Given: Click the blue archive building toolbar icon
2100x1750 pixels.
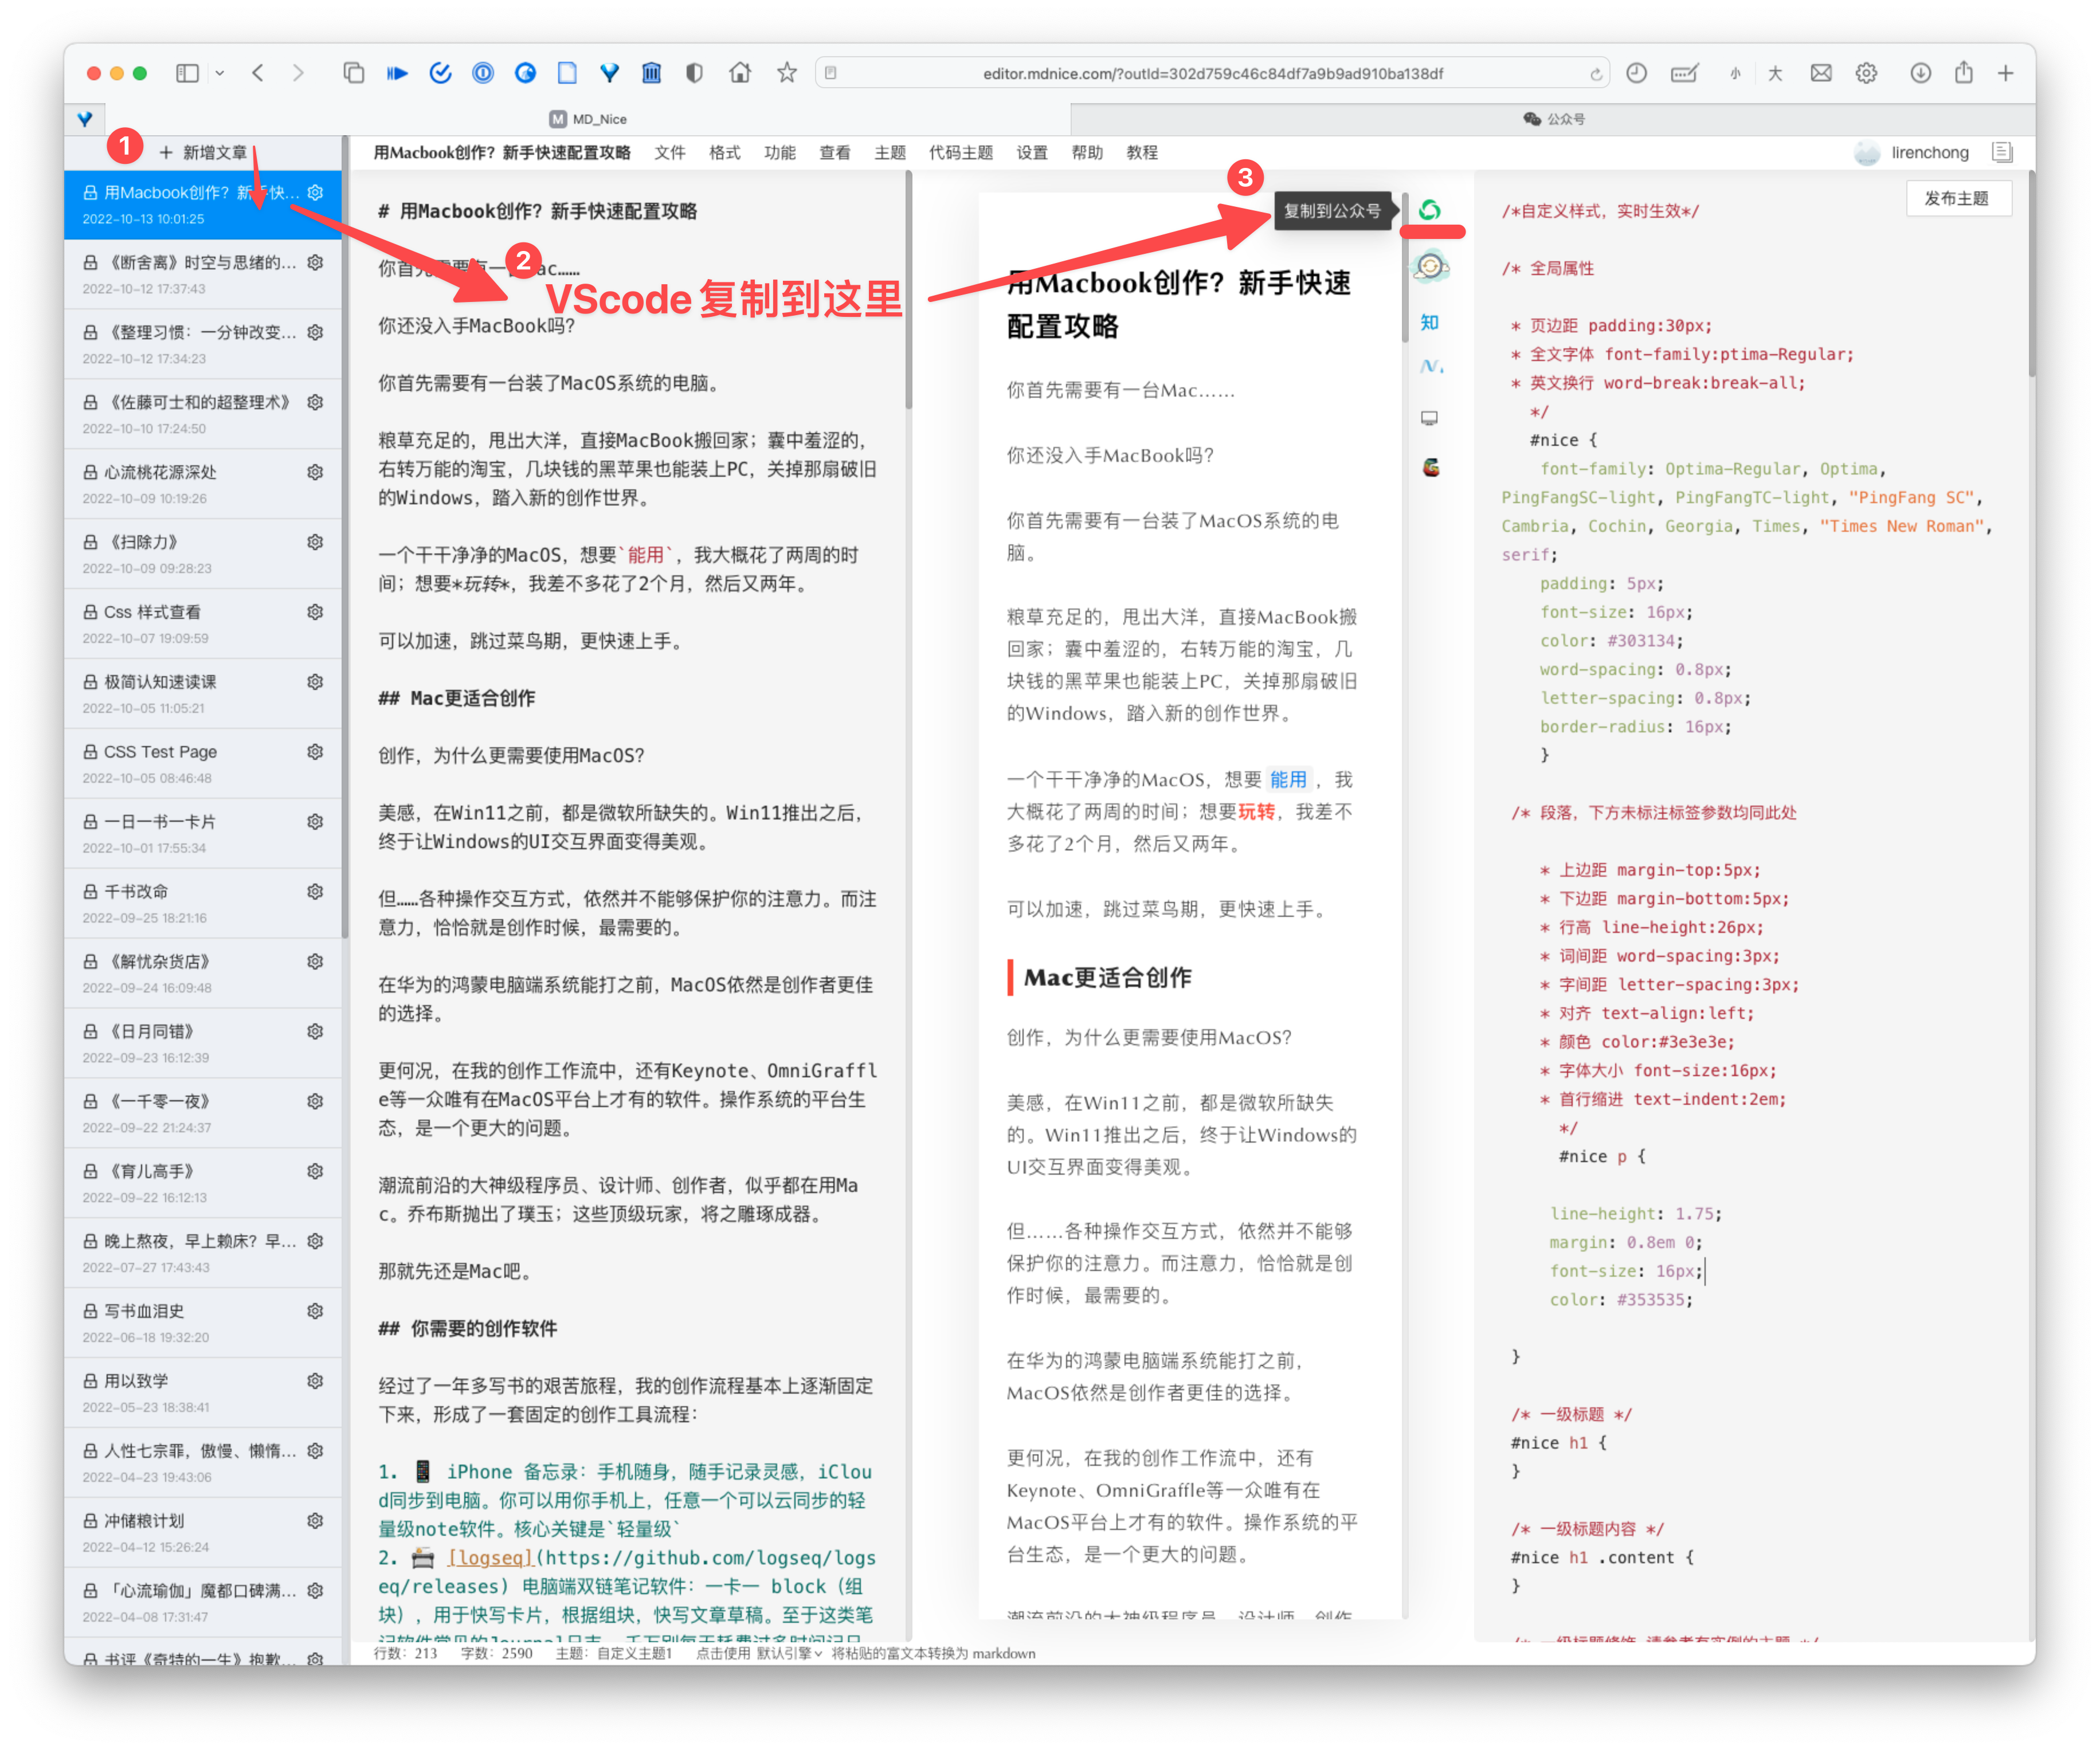Looking at the screenshot, I should [x=652, y=73].
